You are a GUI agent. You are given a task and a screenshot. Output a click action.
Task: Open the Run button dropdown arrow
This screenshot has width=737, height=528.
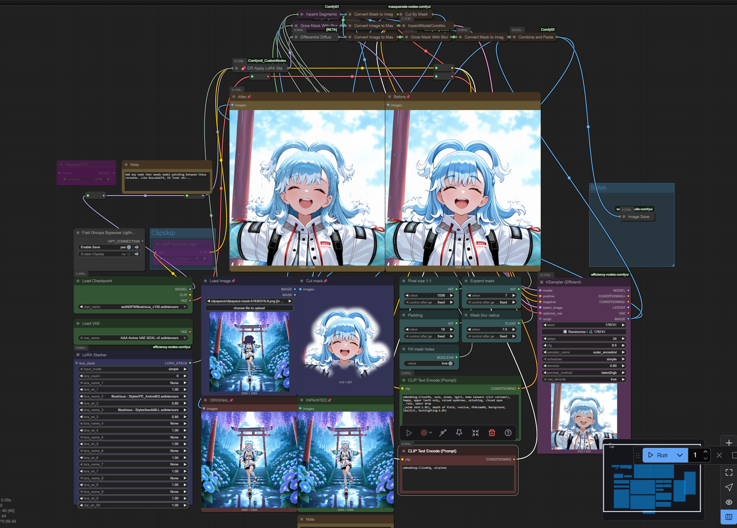coord(680,455)
